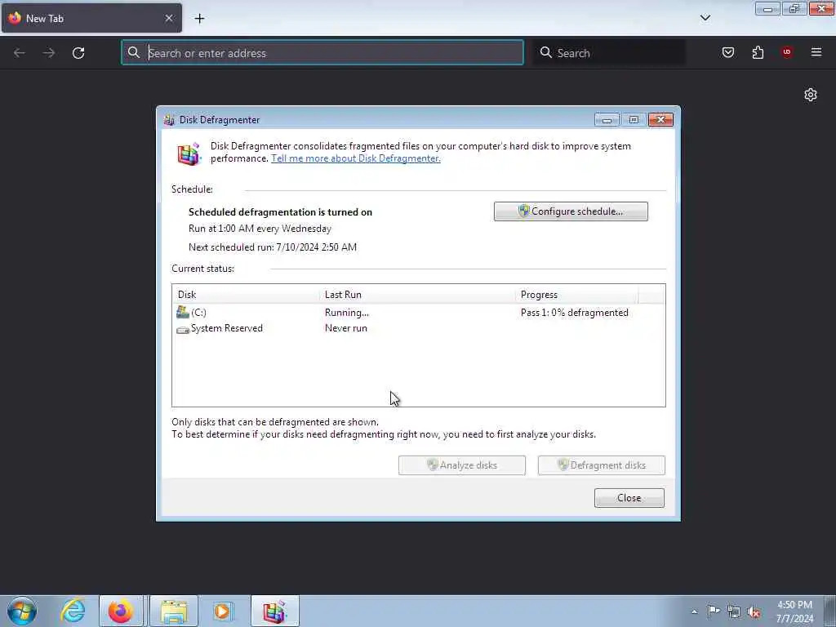Restore down the Firefox window
This screenshot has width=836, height=627.
[x=794, y=8]
